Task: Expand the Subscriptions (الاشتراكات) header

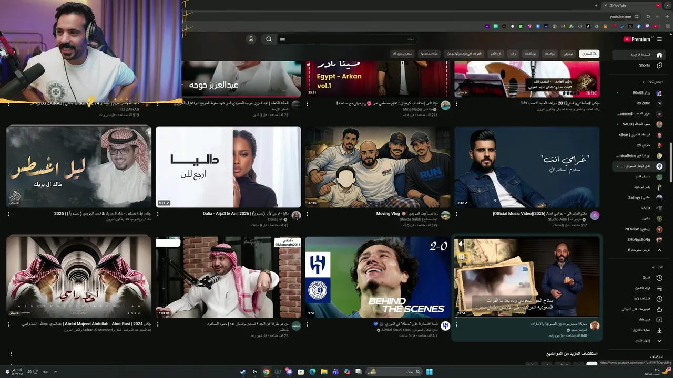Action: pyautogui.click(x=652, y=82)
